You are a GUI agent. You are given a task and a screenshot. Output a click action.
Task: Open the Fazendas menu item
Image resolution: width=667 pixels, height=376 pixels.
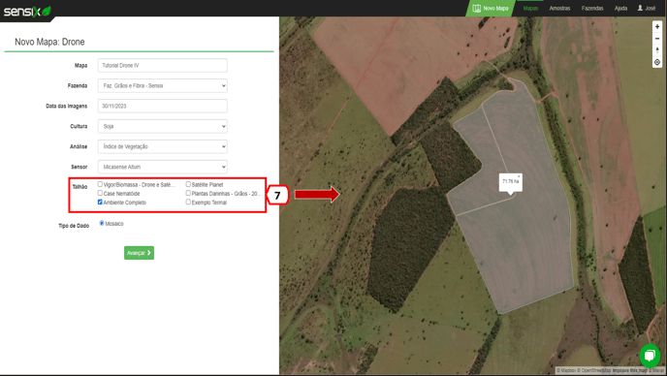coord(592,8)
